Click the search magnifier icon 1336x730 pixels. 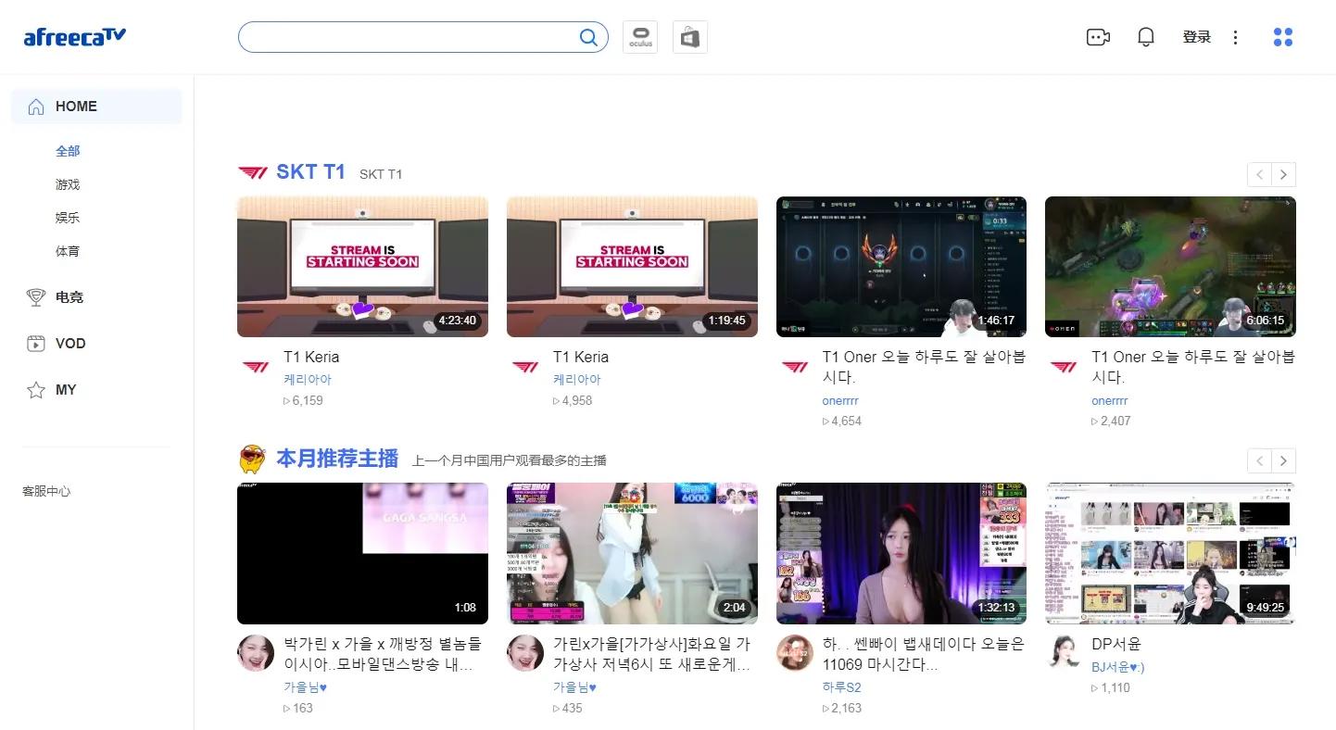tap(588, 37)
